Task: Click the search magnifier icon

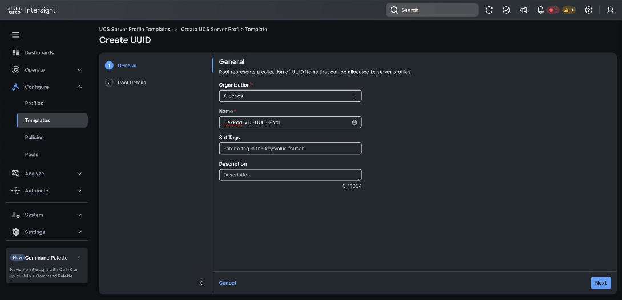Action: point(394,10)
